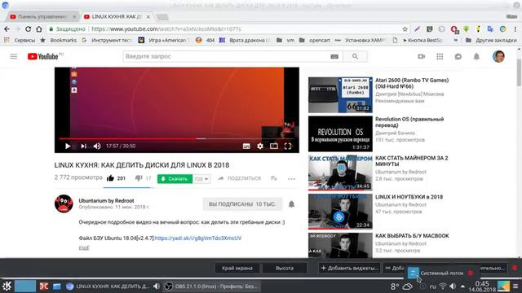The width and height of the screenshot is (522, 293).
Task: Open YouTube messages icon
Action: pos(458,56)
